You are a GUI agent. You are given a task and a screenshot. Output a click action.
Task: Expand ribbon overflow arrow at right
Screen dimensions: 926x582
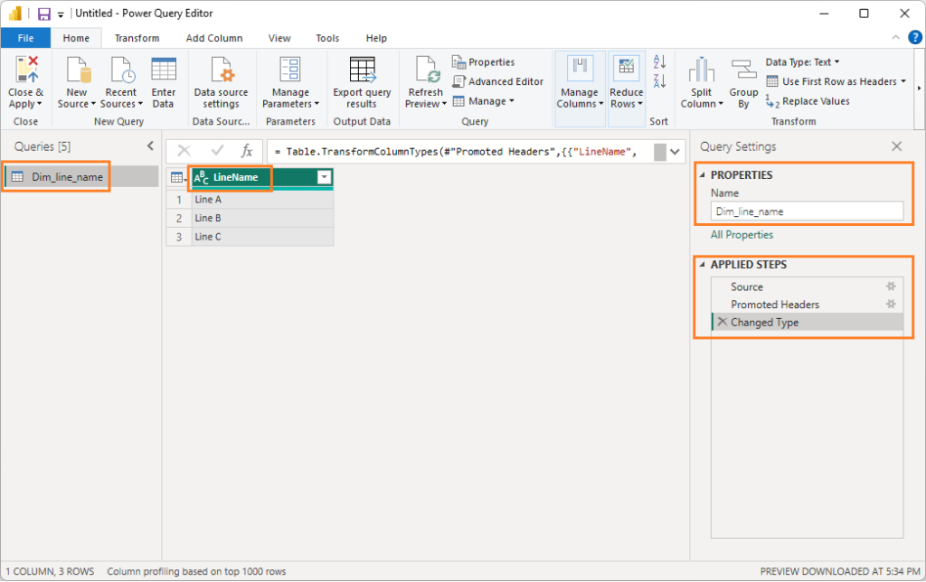pos(919,89)
